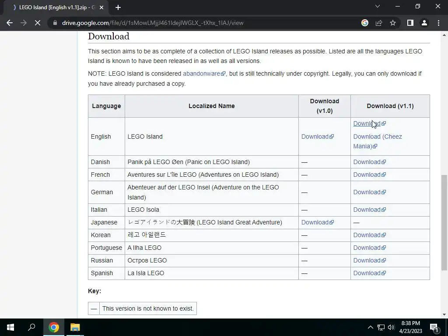The height and width of the screenshot is (336, 448).
Task: Click the Localized Name column header
Action: click(x=211, y=106)
